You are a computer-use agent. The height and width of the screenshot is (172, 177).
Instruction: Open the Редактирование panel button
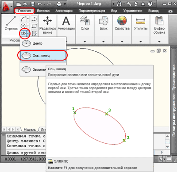pyautogui.click(x=47, y=25)
